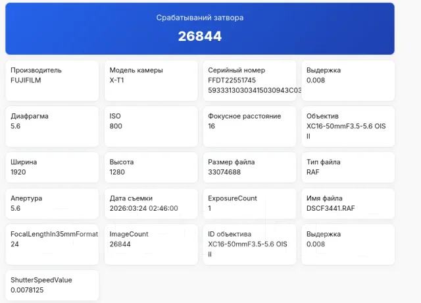Screen dimensions: 421x303
Task: Click the ExposureCount value 1
Action: pyautogui.click(x=209, y=208)
